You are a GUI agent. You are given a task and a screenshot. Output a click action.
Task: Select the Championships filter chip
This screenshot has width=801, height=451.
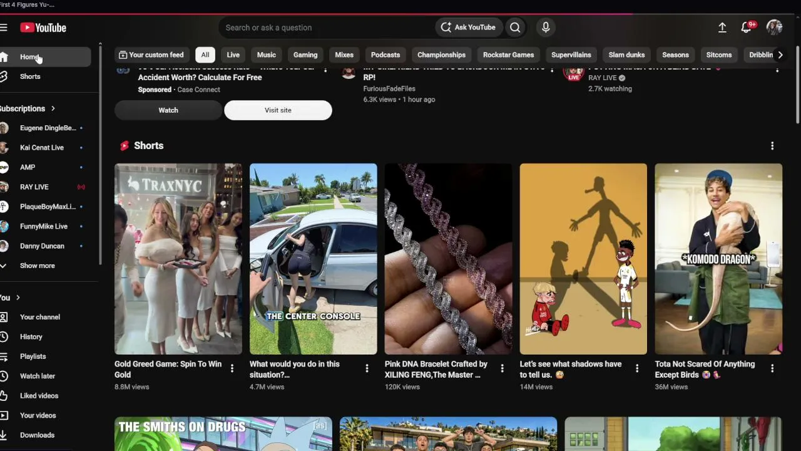441,55
